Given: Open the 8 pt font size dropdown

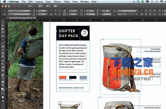Looking at the screenshot, I should click(x=47, y=11).
